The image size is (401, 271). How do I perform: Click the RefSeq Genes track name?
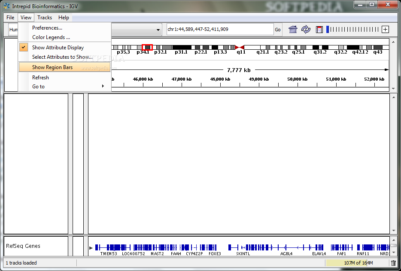point(23,246)
